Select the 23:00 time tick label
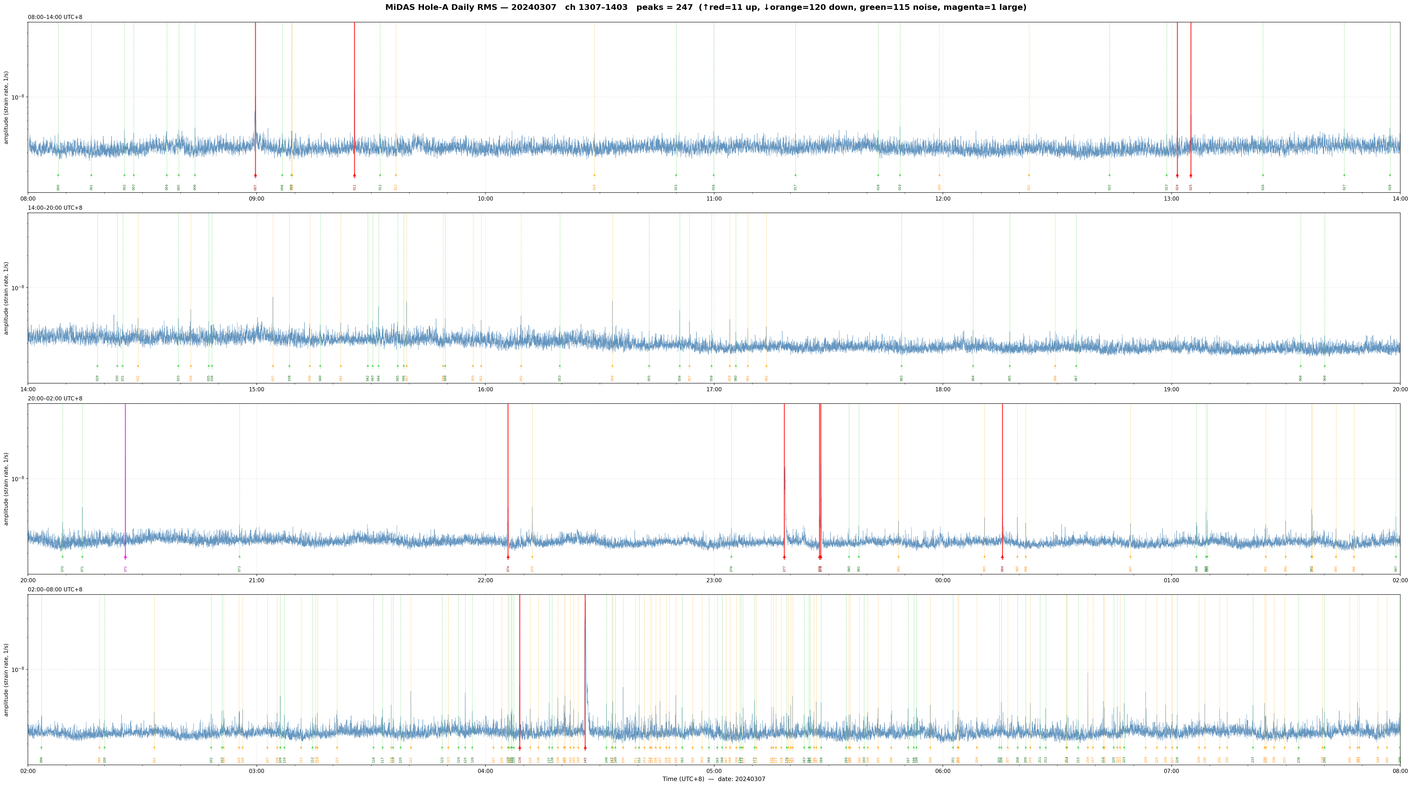1412x786 pixels. tap(714, 580)
